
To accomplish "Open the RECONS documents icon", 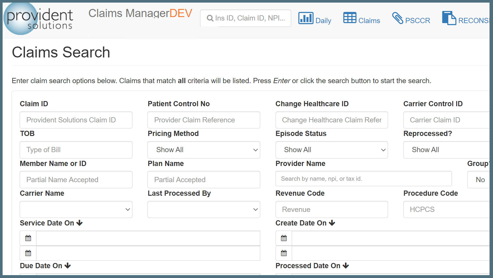I will tap(449, 18).
